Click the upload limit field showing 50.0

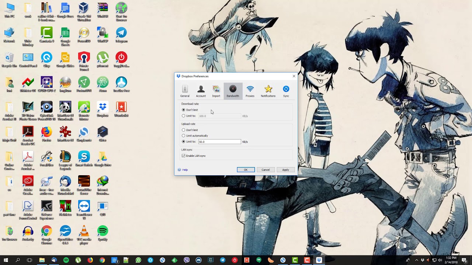point(219,142)
